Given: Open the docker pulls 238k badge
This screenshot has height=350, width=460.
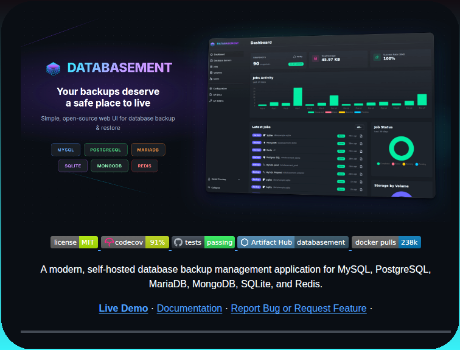Looking at the screenshot, I should [386, 242].
